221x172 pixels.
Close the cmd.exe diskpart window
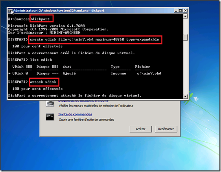[186, 11]
